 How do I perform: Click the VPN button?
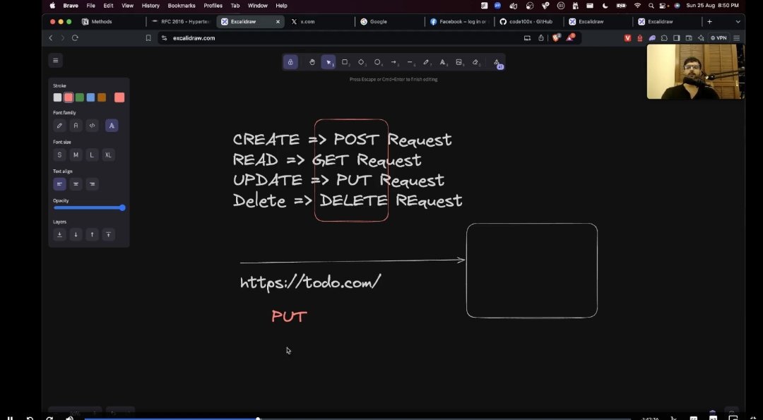pyautogui.click(x=718, y=38)
